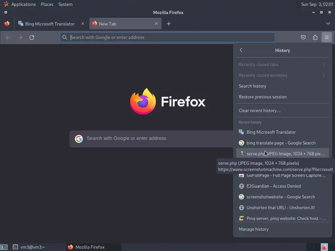Click Google icon beside bing translate entry
335x251 pixels.
pyautogui.click(x=241, y=143)
